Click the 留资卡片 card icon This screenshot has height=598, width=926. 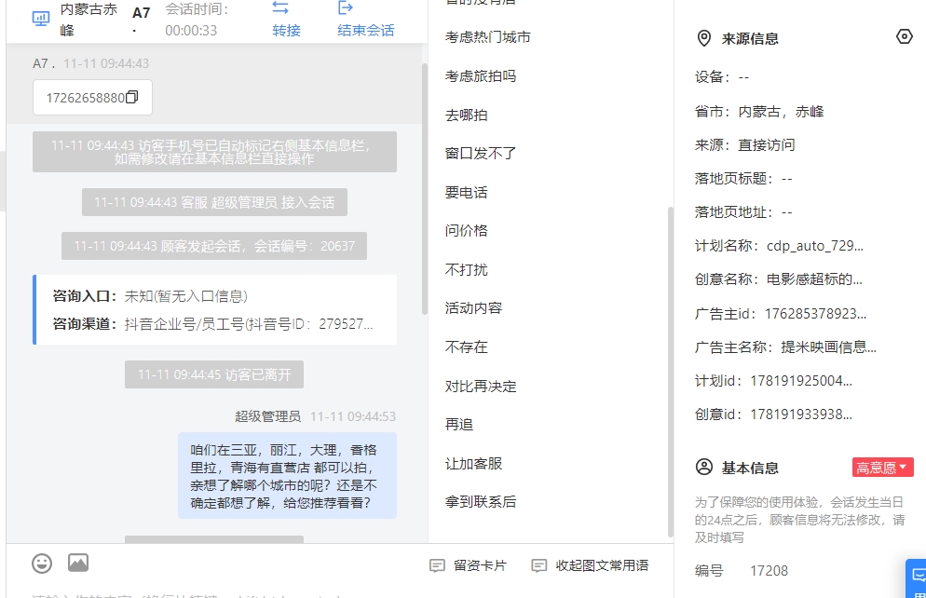coord(437,565)
